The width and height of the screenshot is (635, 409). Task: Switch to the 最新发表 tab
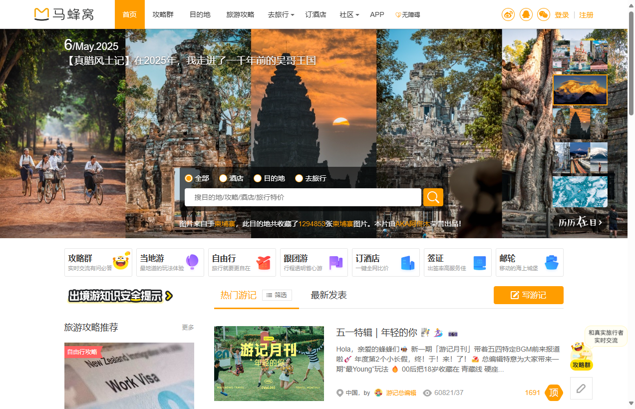328,295
